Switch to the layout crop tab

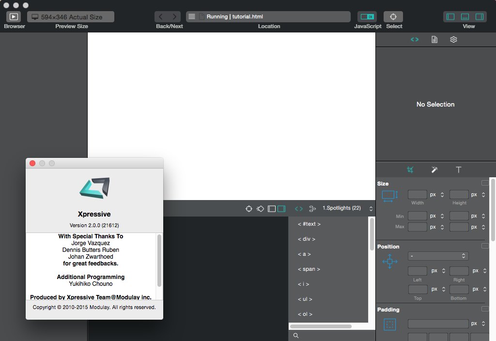coord(410,170)
